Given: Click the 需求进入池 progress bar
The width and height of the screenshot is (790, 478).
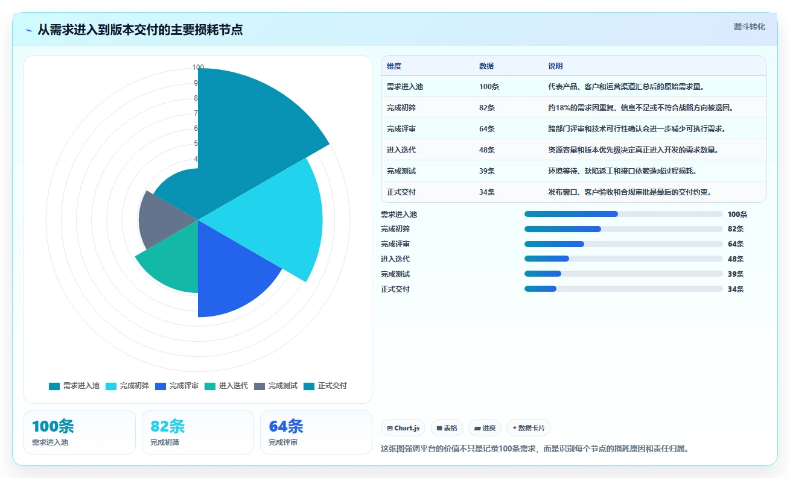Looking at the screenshot, I should coord(623,214).
